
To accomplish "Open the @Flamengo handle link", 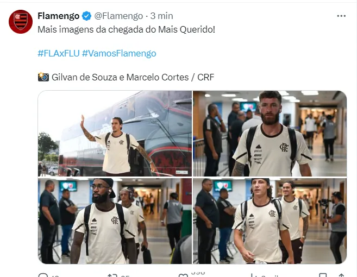I will click(118, 16).
